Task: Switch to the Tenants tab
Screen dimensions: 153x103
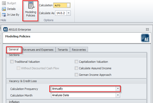Action: tap(63, 50)
